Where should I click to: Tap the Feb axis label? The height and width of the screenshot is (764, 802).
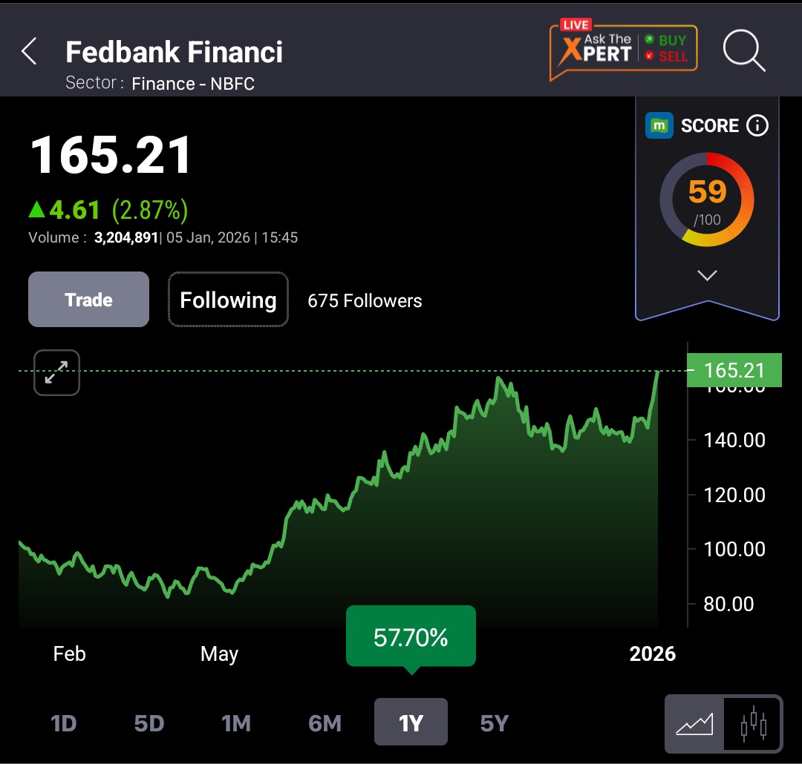coord(70,653)
